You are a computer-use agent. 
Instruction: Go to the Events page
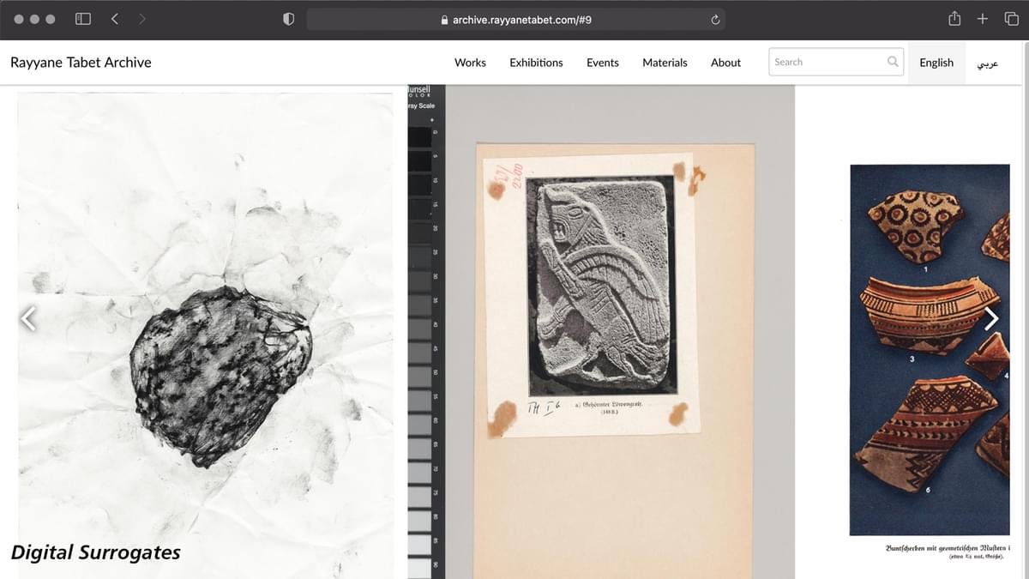(x=603, y=63)
